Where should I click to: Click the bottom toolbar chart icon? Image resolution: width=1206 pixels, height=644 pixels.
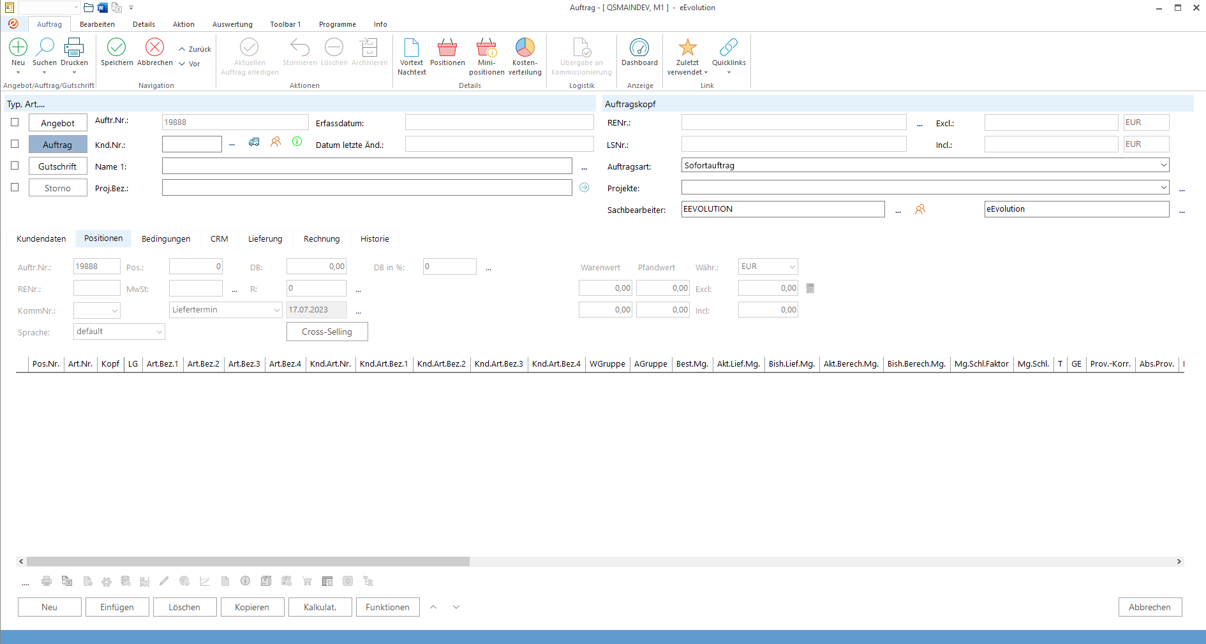click(x=205, y=581)
